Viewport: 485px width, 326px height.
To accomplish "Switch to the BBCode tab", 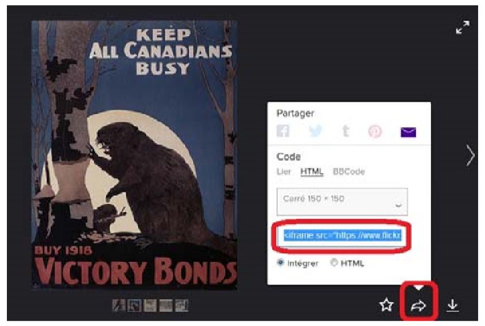I will (x=348, y=171).
